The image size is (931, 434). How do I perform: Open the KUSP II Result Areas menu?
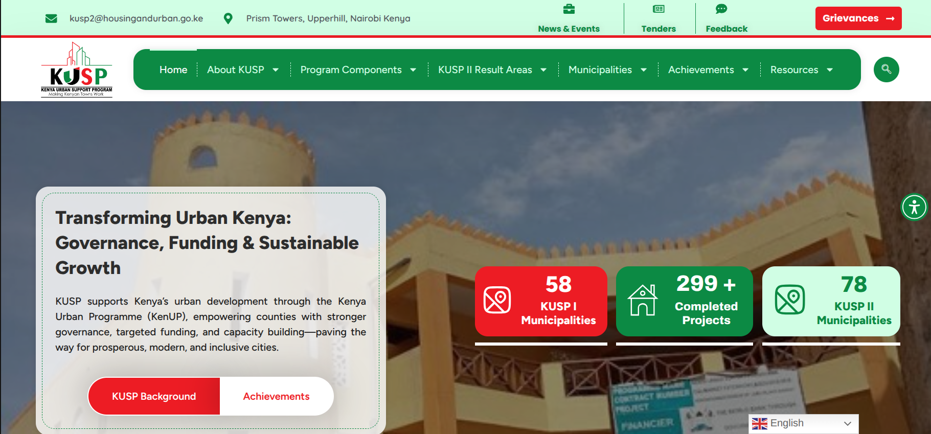pos(485,70)
